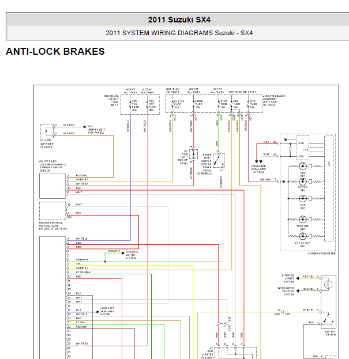This screenshot has height=359, width=349.
Task: Click the 'RED/BLK' wire label at pin 22
Action: point(81,327)
